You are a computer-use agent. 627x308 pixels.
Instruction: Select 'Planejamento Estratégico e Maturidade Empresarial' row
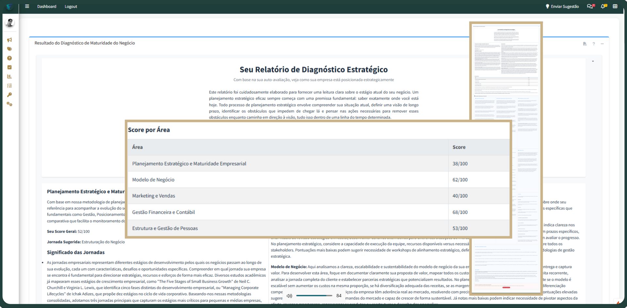(319, 163)
